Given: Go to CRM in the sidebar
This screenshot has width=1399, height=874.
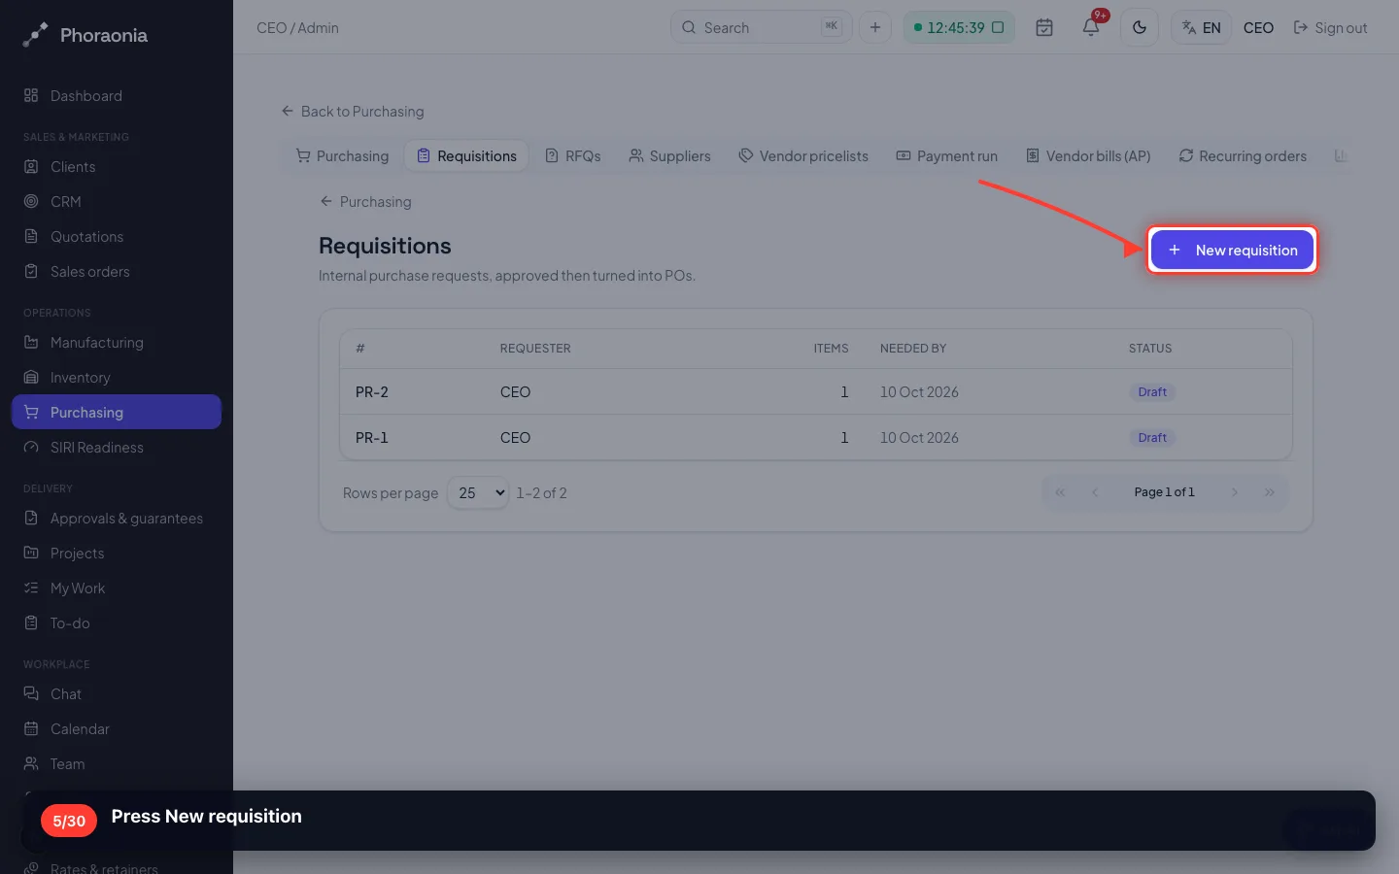Looking at the screenshot, I should click(x=117, y=202).
